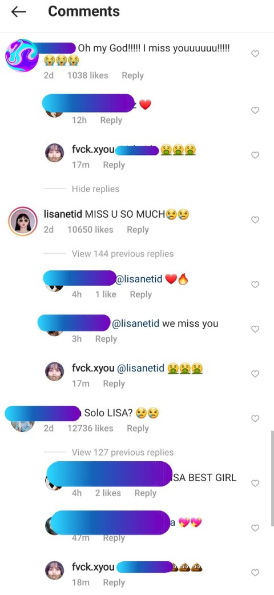Image resolution: width=274 pixels, height=595 pixels.
Task: Collapse thread with Hide replies
Action: (95, 189)
